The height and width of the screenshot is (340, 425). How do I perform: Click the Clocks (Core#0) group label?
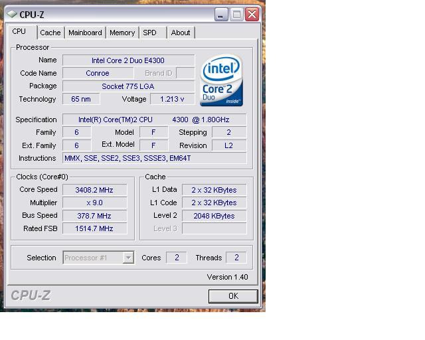(42, 177)
